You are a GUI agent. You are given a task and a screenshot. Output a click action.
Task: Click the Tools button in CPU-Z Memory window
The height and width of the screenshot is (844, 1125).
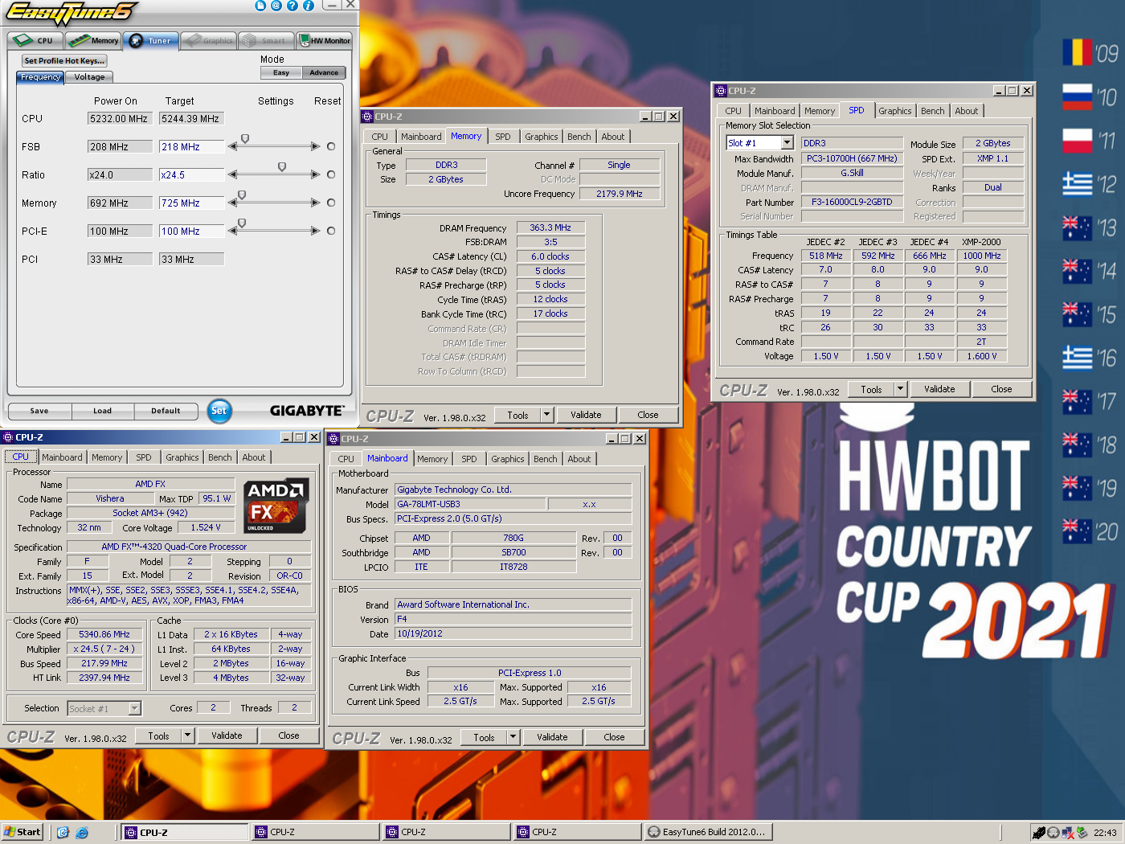coord(518,415)
